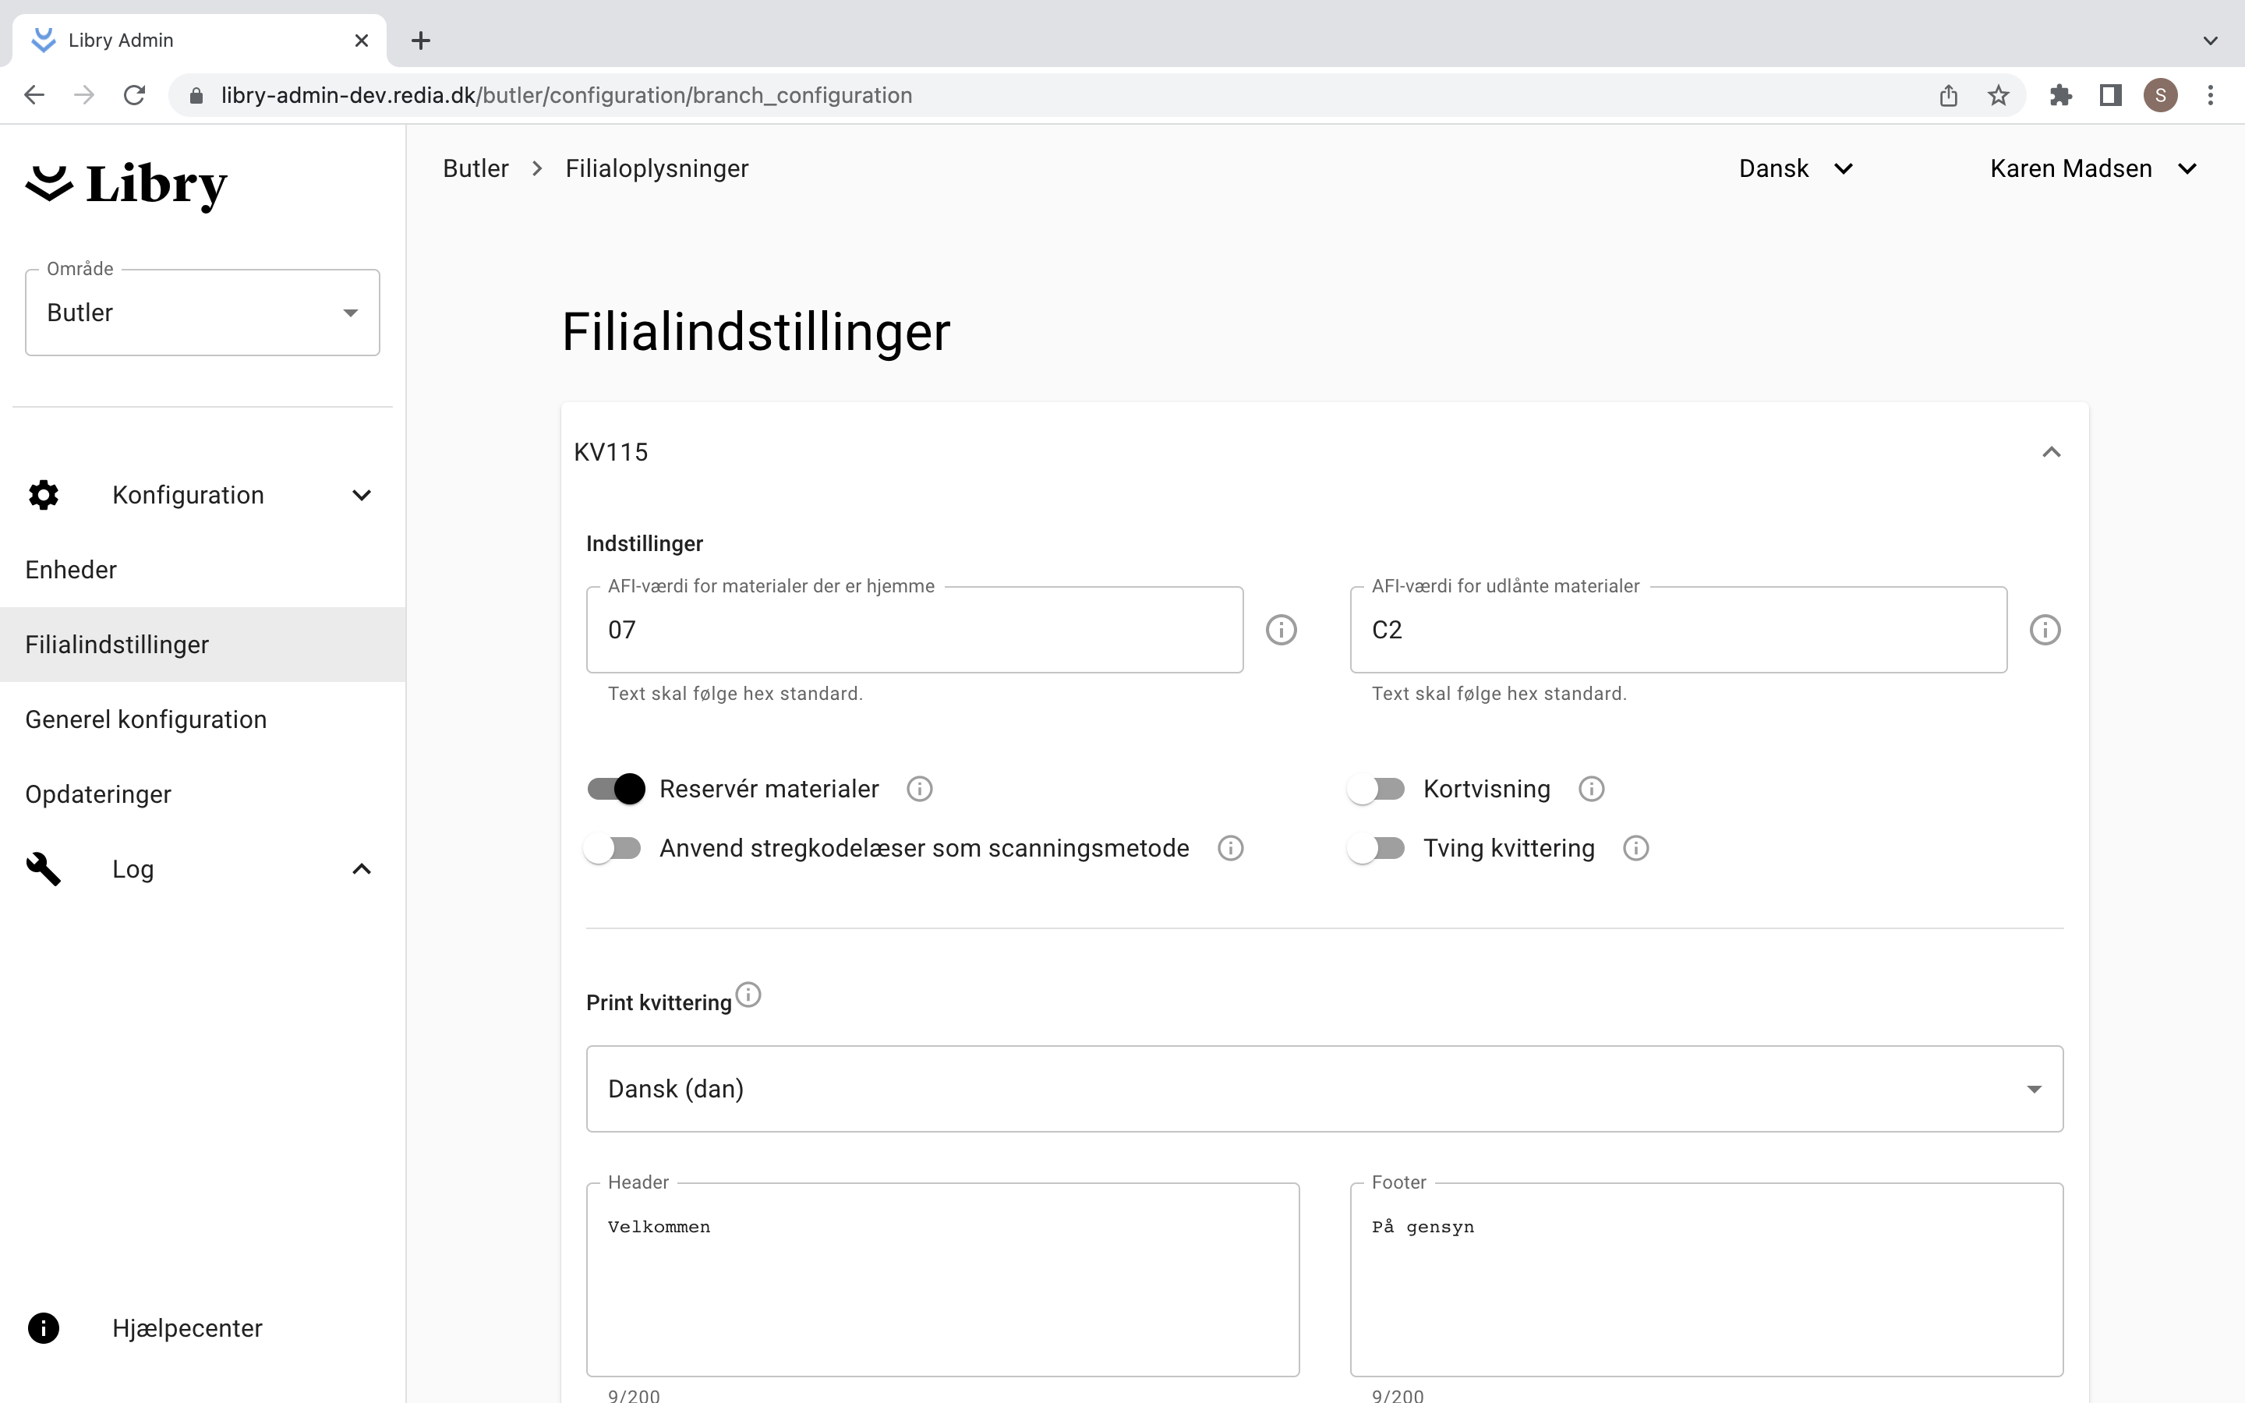The height and width of the screenshot is (1403, 2245).
Task: Disable the Reservér materialer switch
Action: (616, 789)
